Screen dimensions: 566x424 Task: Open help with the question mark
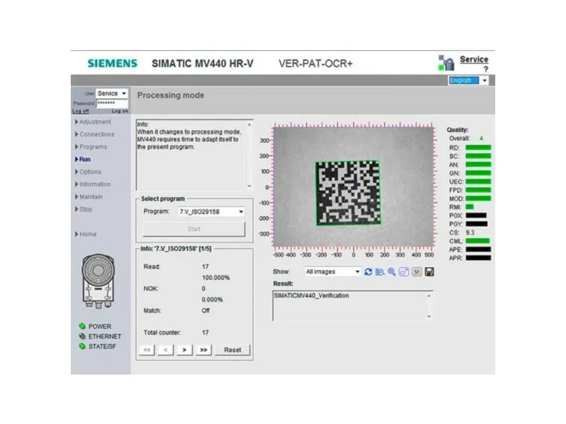tap(486, 69)
